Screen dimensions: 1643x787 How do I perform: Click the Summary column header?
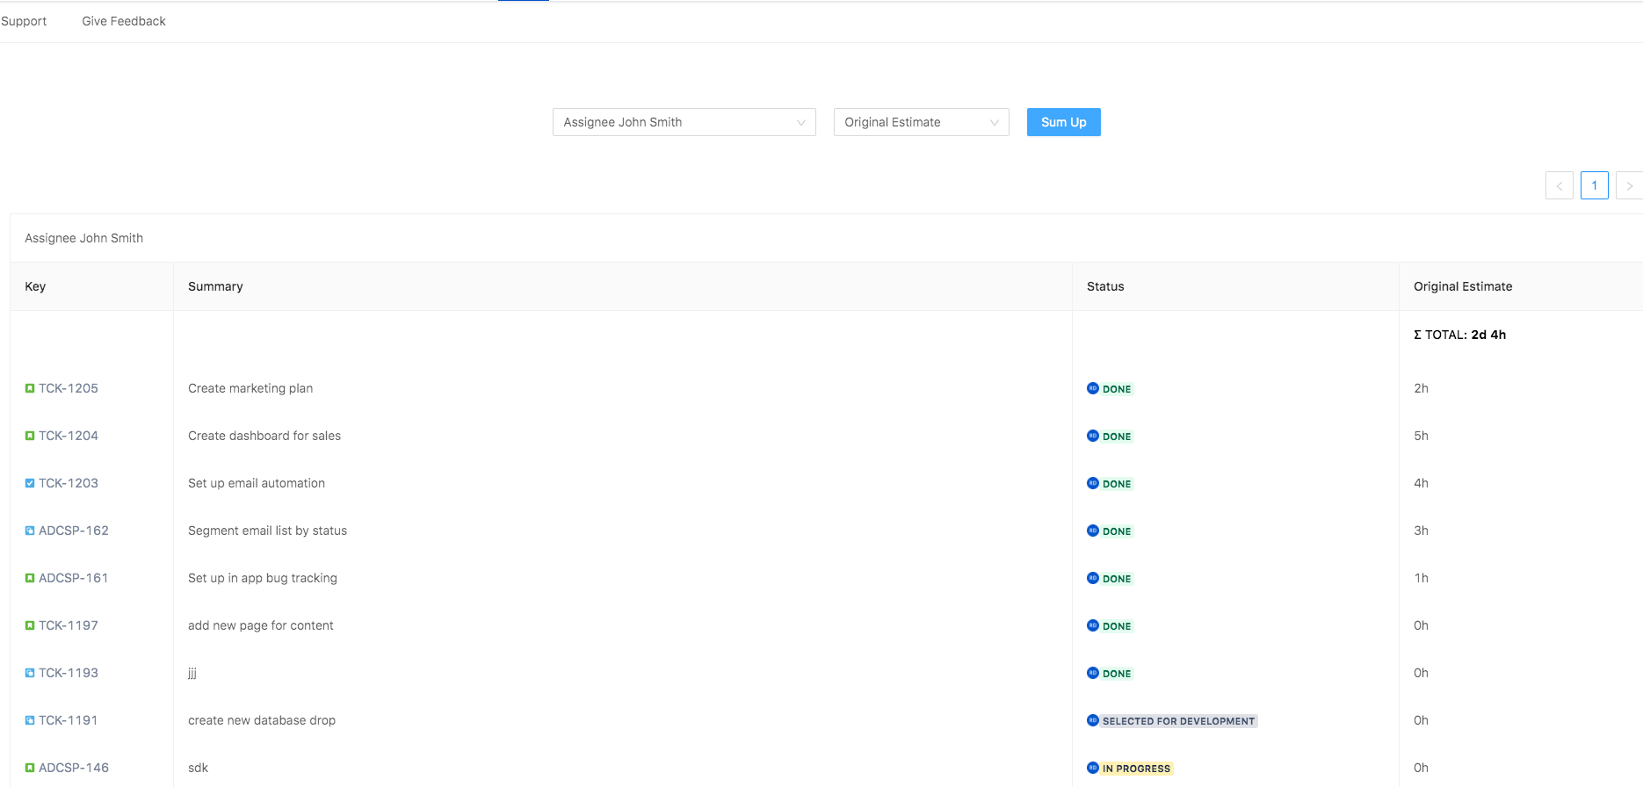pos(623,286)
